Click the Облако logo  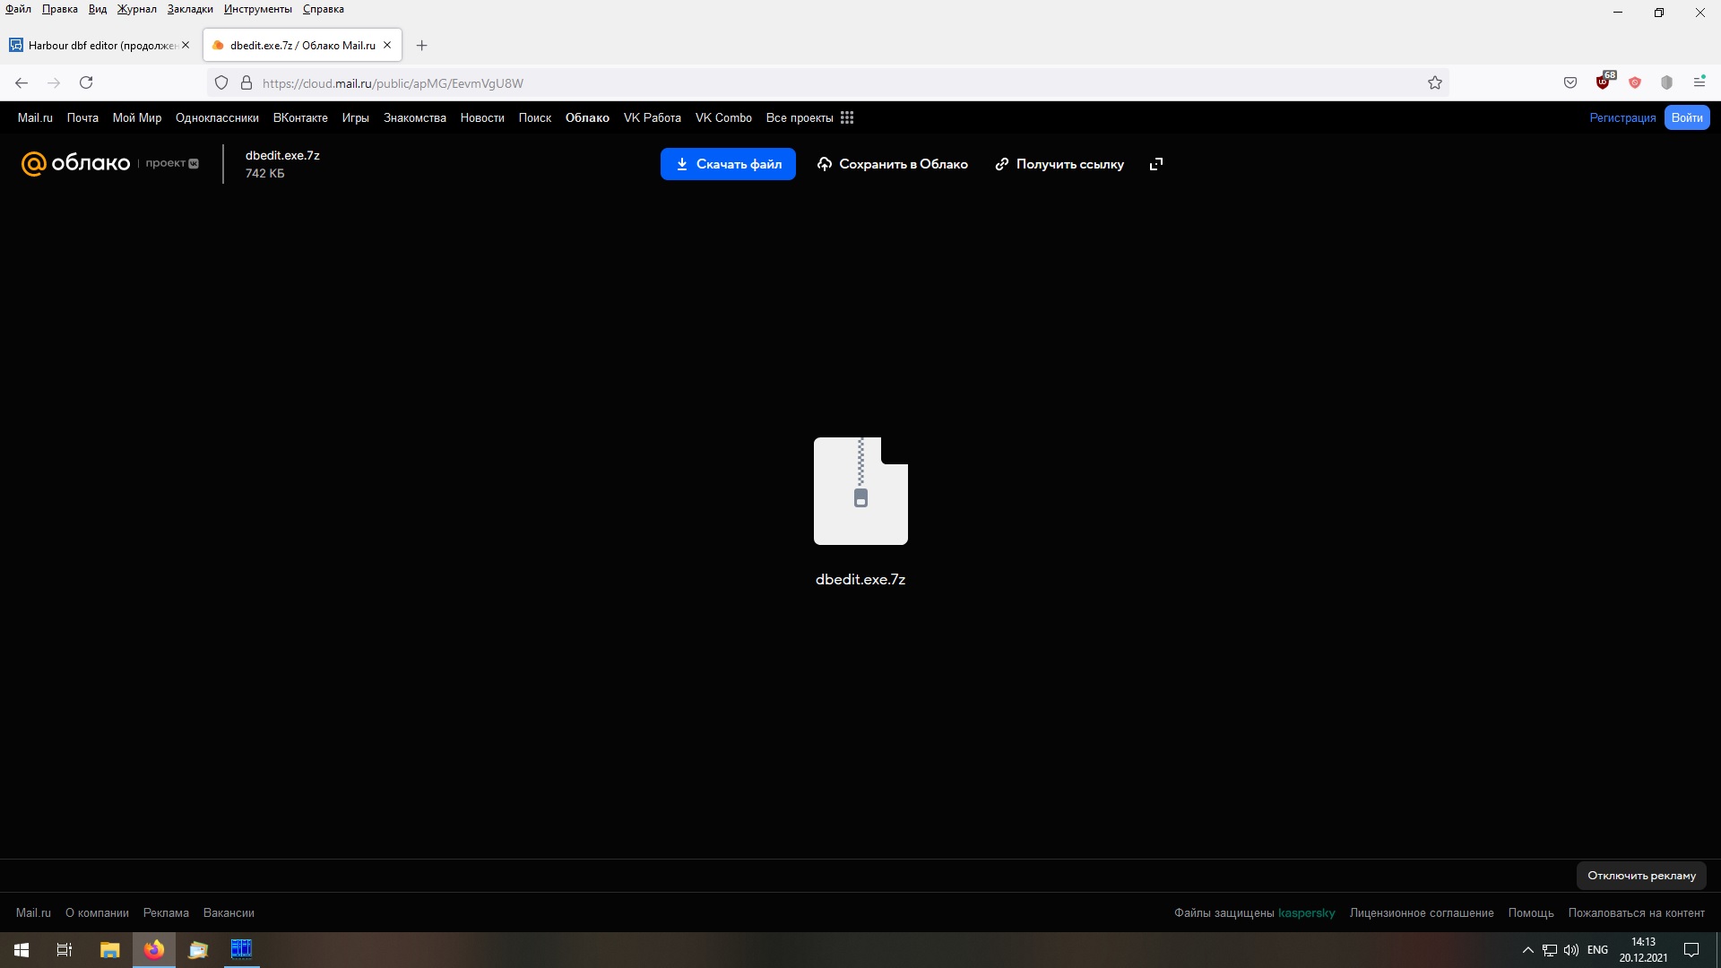coord(76,163)
